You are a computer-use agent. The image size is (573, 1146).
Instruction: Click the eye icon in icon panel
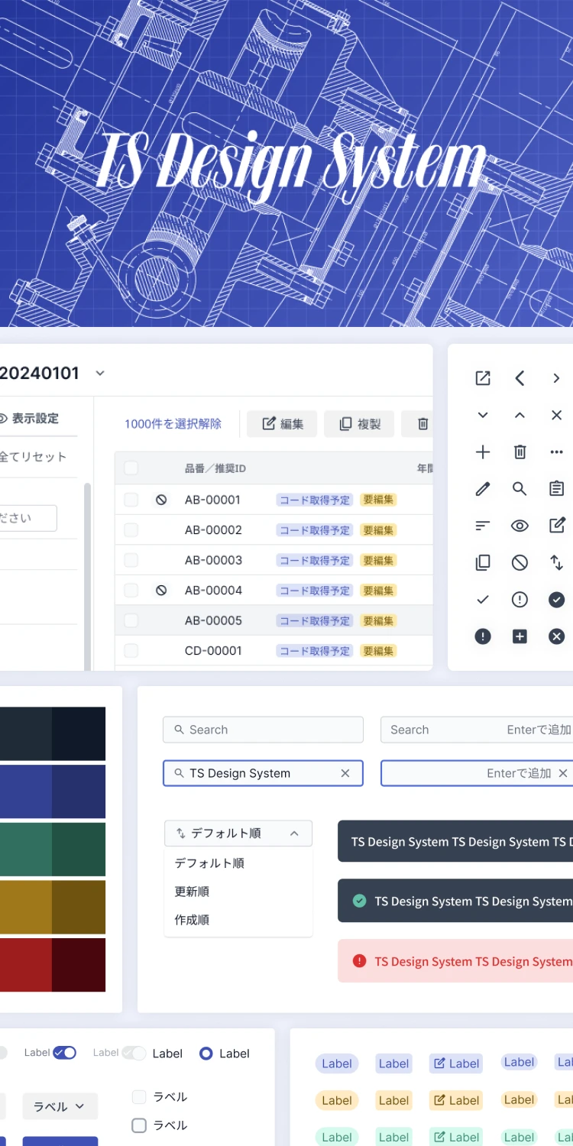tap(520, 526)
